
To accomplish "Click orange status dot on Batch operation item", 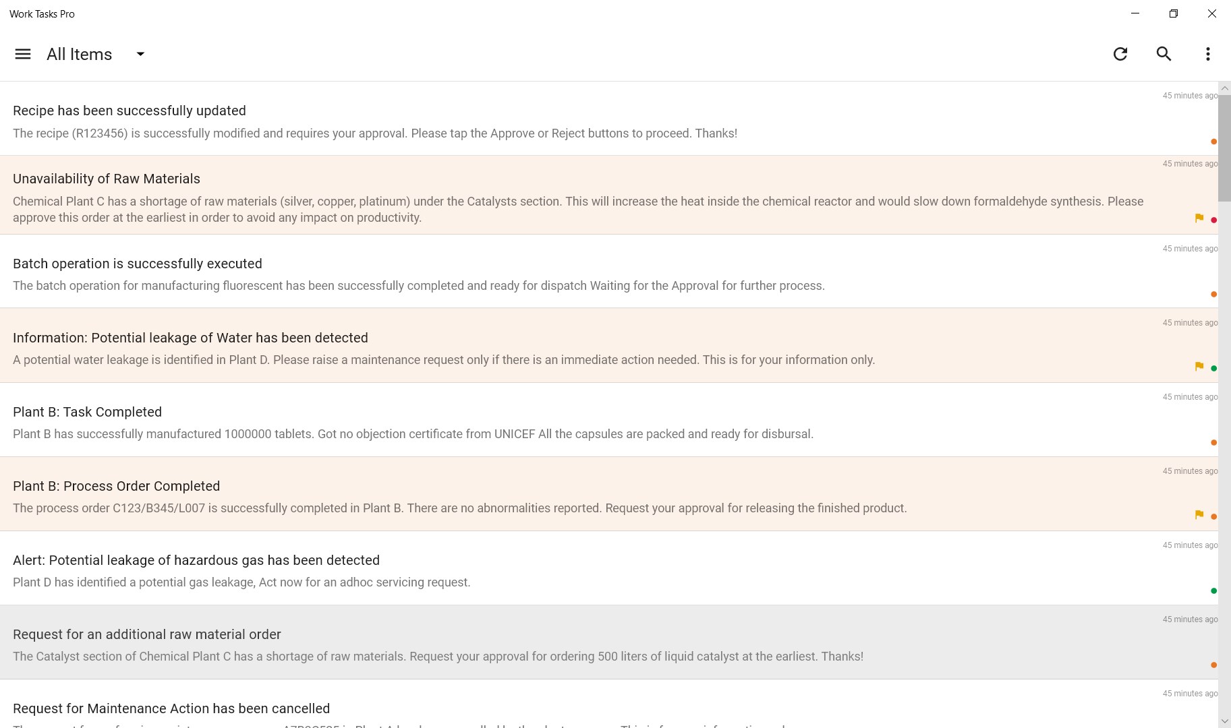I will (1214, 295).
